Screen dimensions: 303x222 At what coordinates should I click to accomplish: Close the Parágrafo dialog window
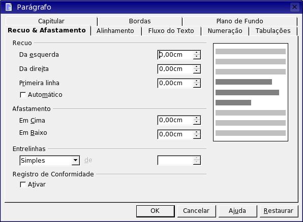tap(294, 7)
